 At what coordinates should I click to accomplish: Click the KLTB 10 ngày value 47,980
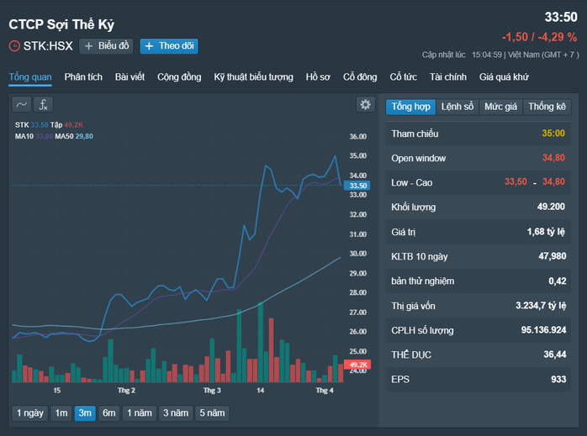(x=553, y=256)
